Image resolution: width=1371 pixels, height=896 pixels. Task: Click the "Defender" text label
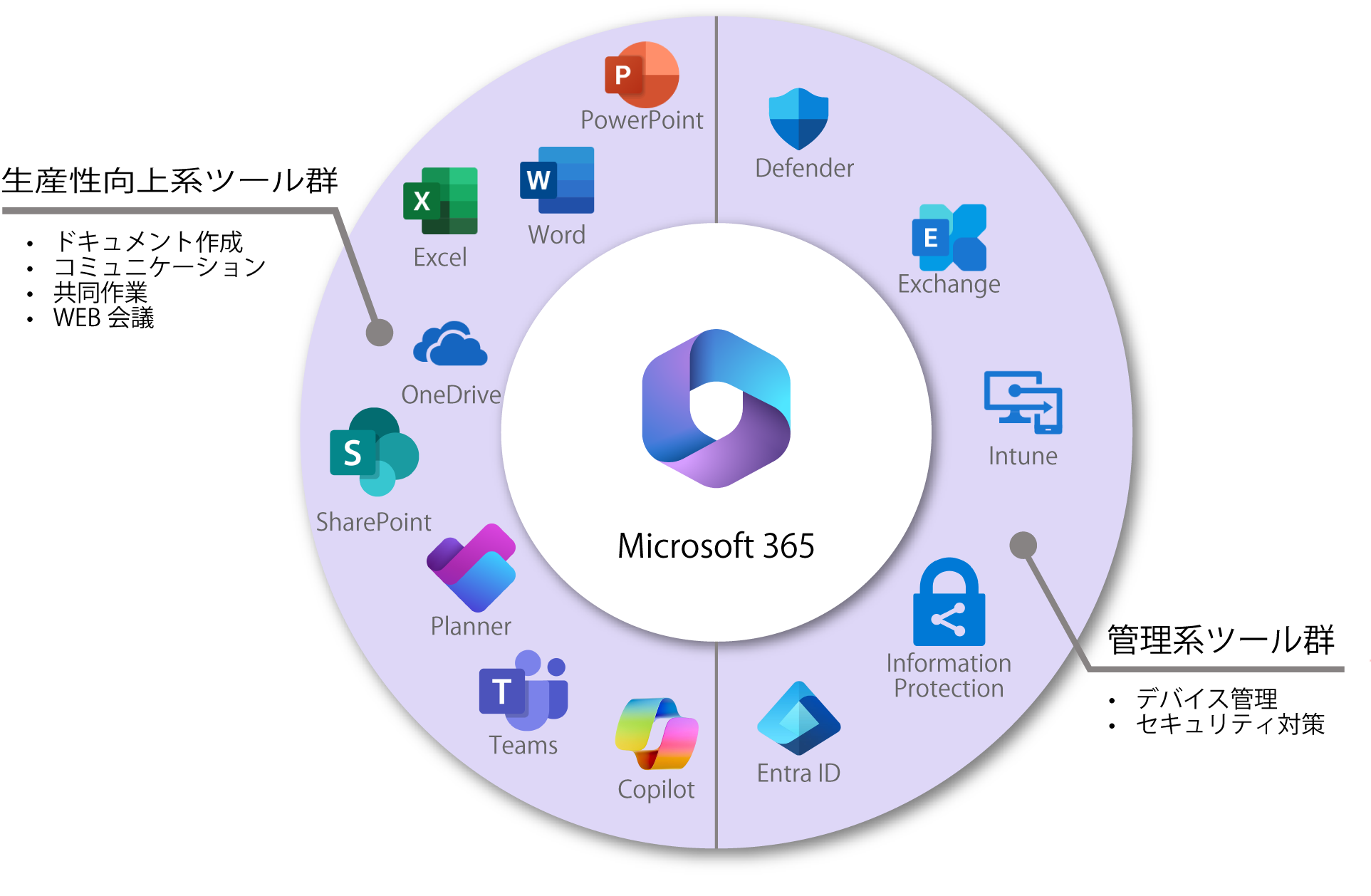click(x=804, y=168)
